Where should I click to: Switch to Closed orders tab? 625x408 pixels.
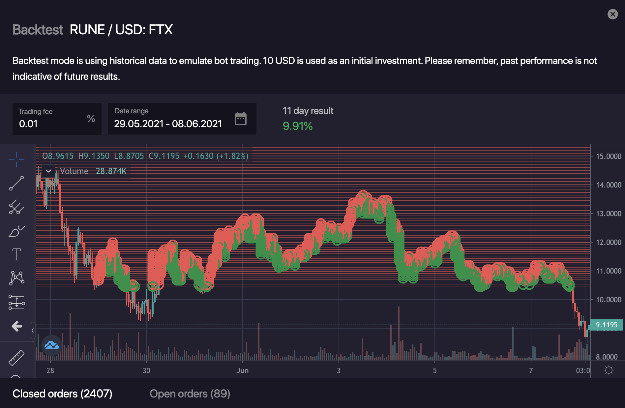coord(62,393)
